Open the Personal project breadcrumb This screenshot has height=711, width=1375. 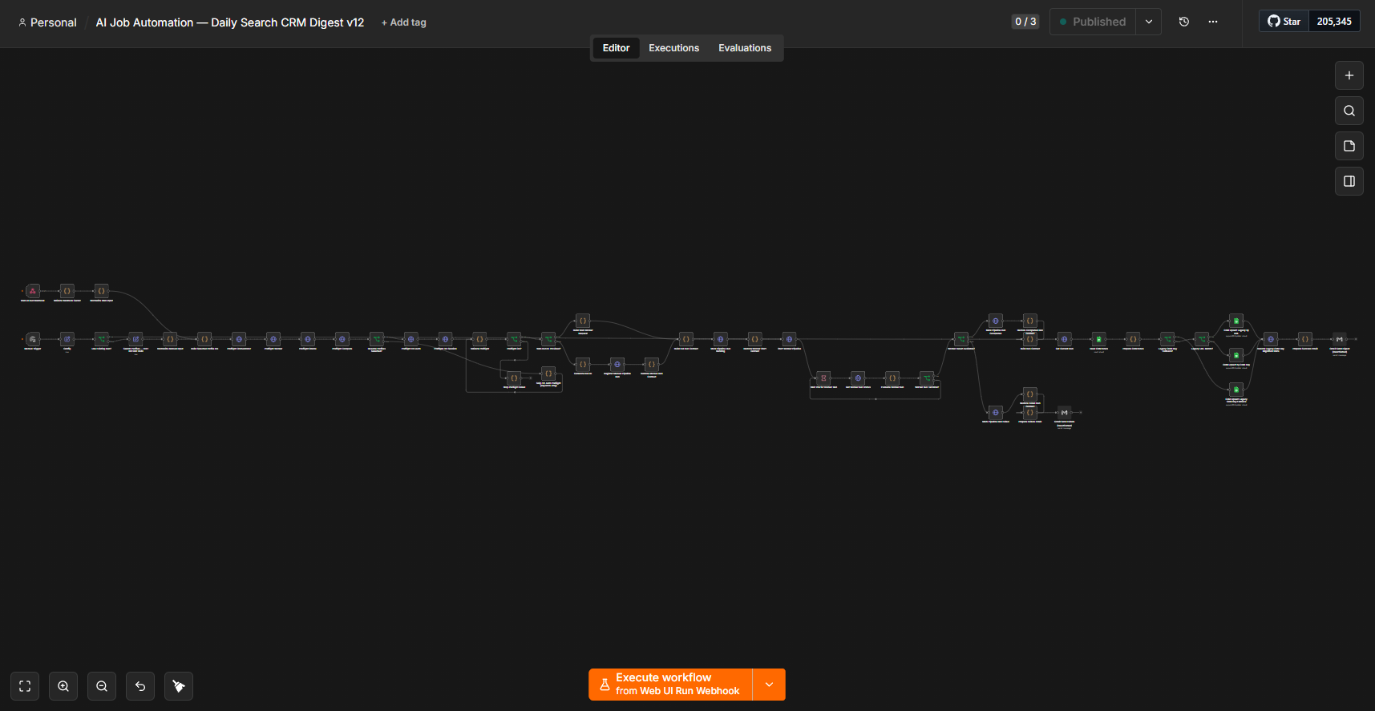(47, 22)
